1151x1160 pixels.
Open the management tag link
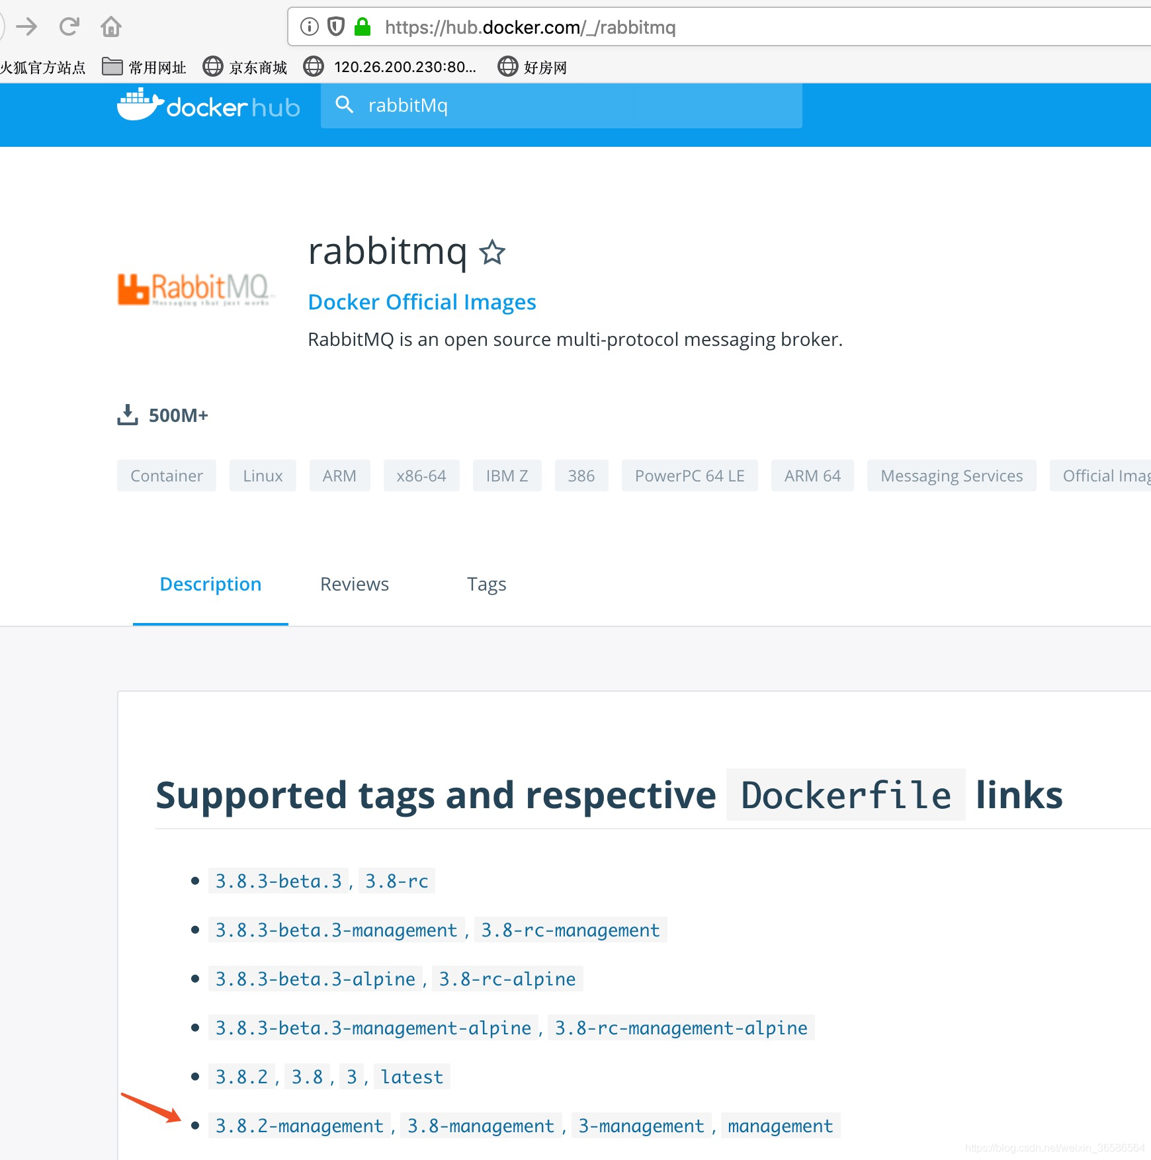point(781,1126)
